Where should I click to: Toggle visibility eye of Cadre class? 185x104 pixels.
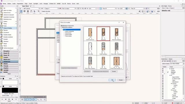[x=163, y=80]
